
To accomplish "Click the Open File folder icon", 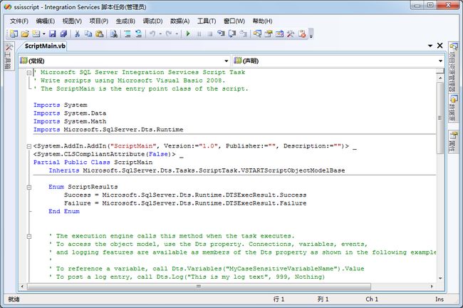I will [25, 34].
